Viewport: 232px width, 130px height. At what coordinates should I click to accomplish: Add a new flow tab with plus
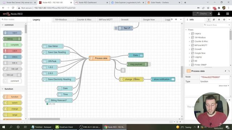tap(176, 19)
